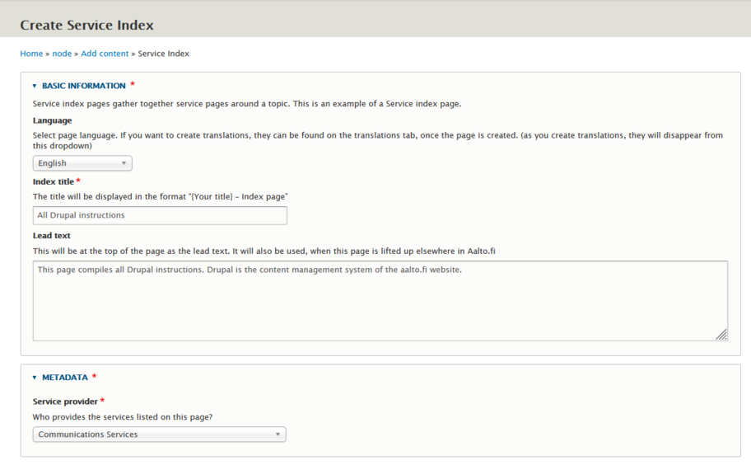Navigate to Add content breadcrumb
Viewport: 751px width, 465px height.
[x=105, y=54]
